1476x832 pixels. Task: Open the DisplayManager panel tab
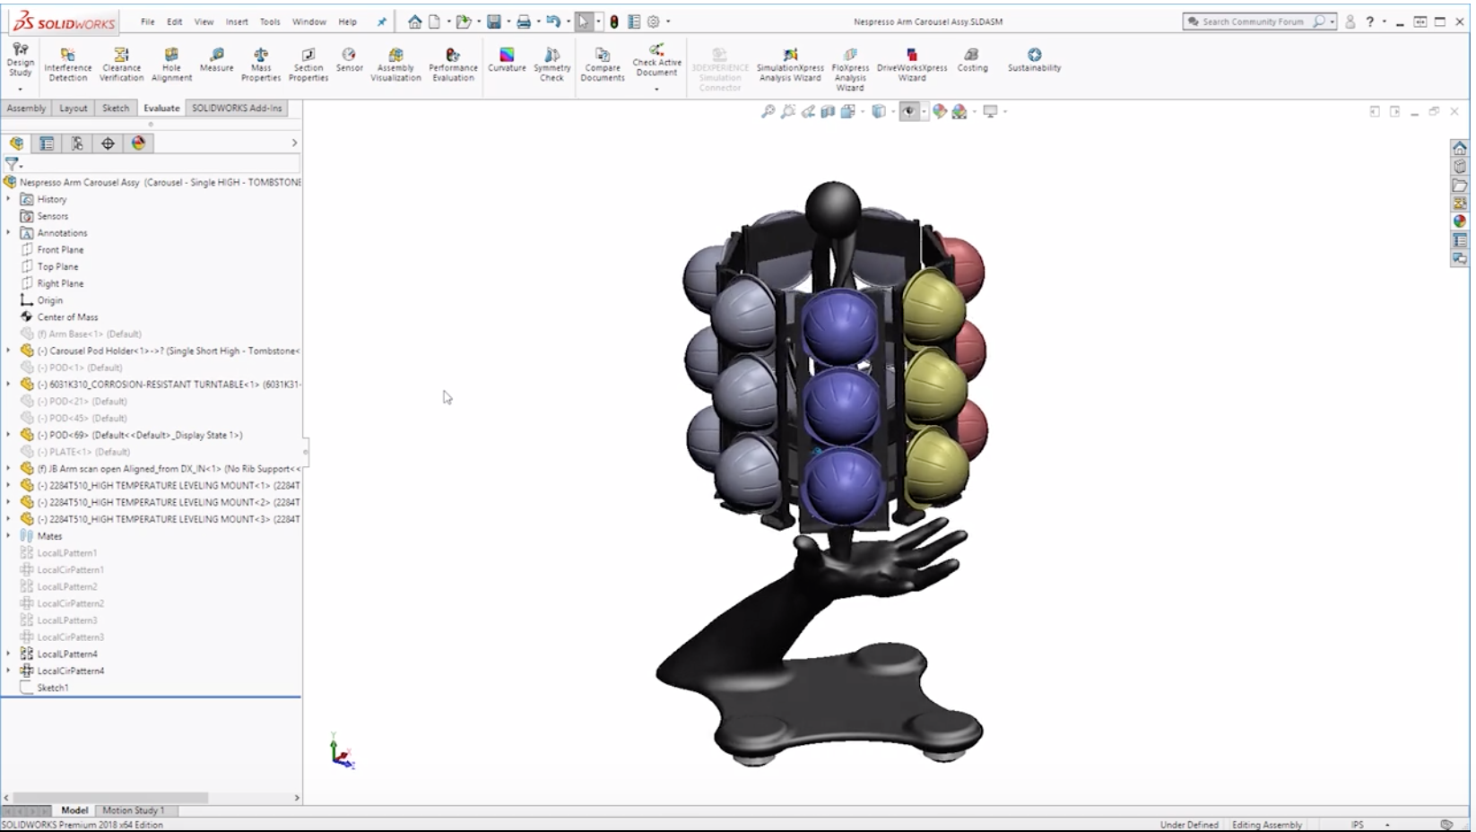pos(138,143)
